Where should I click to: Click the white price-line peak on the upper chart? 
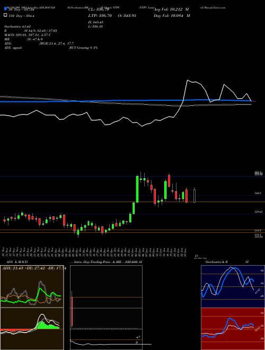point(188,80)
